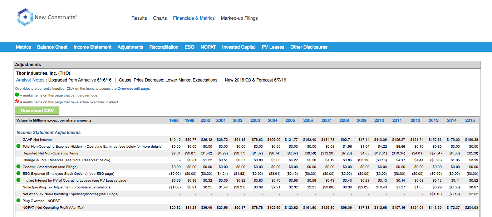Screen dimensions: 492x217
Task: Click the after-tax non-operating value $2.62
Action: tap(473, 194)
